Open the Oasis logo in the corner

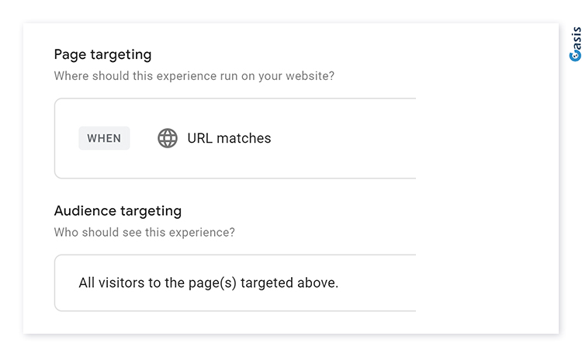pyautogui.click(x=575, y=43)
